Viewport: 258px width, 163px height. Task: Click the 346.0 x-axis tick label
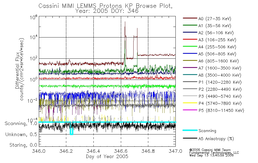point(39,151)
